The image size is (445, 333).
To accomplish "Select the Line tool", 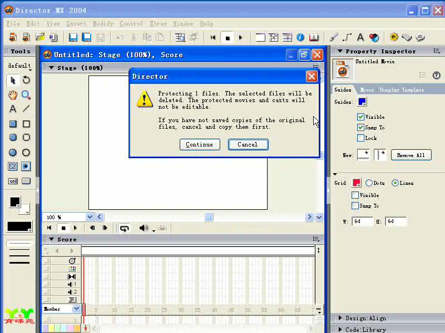I will (x=26, y=108).
